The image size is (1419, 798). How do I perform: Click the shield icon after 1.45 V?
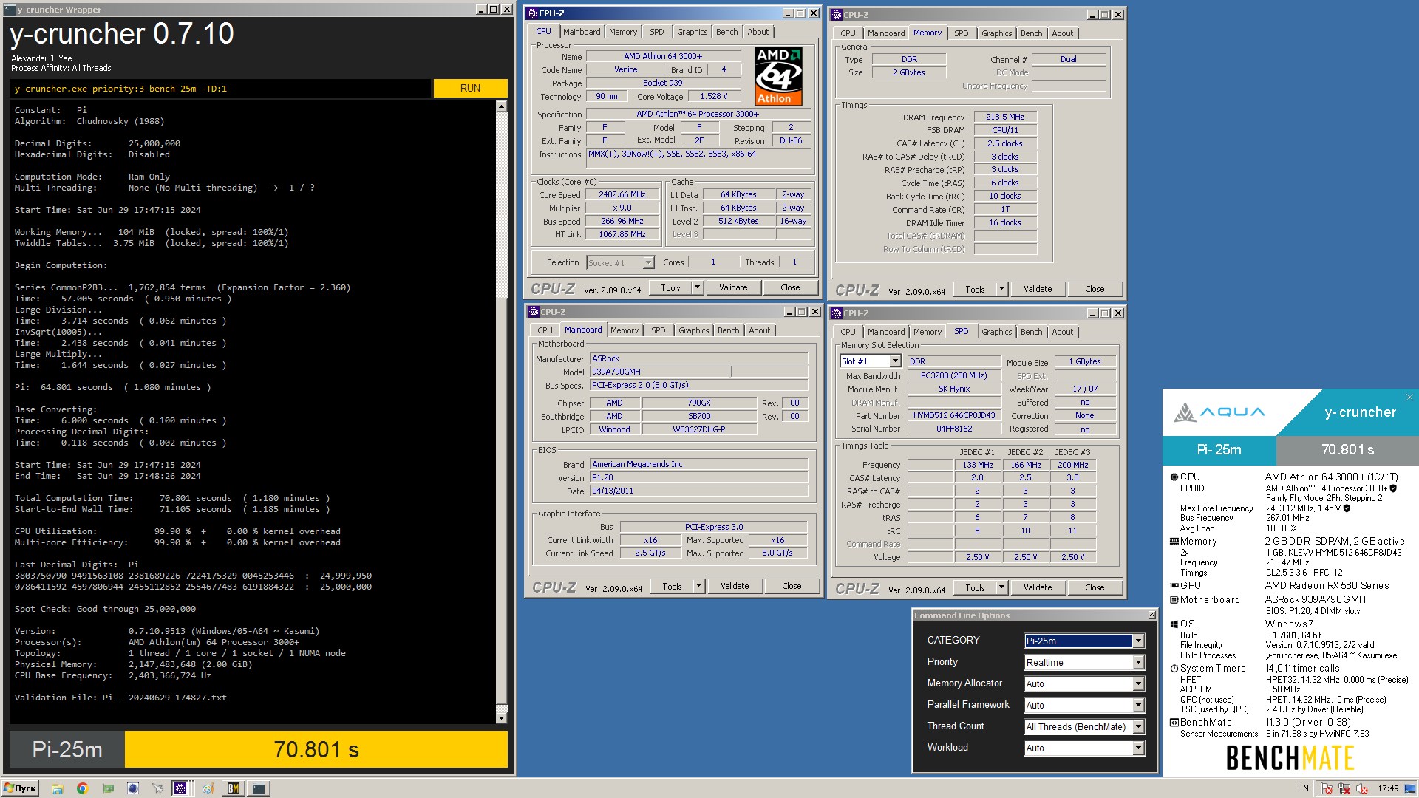click(1347, 508)
